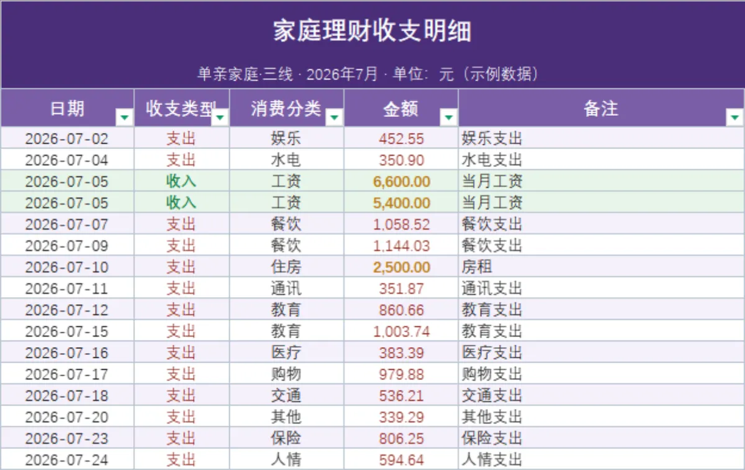
Task: Select the remark cell 购物支出
Action: tap(601, 374)
